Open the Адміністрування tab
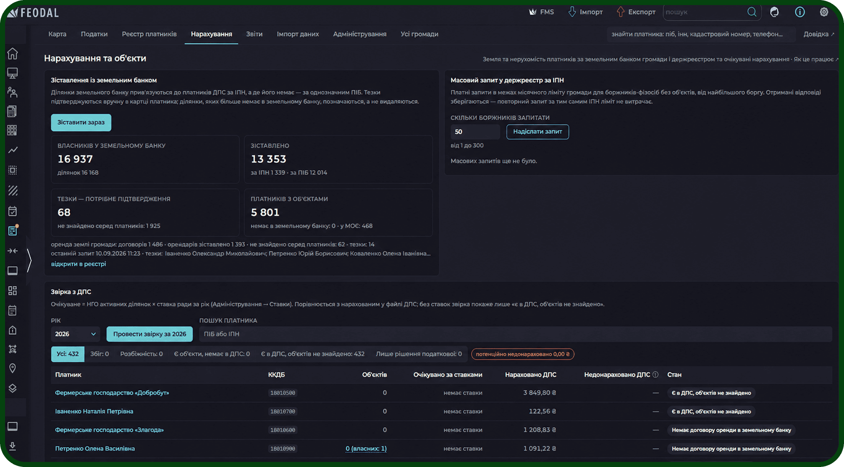 point(359,34)
